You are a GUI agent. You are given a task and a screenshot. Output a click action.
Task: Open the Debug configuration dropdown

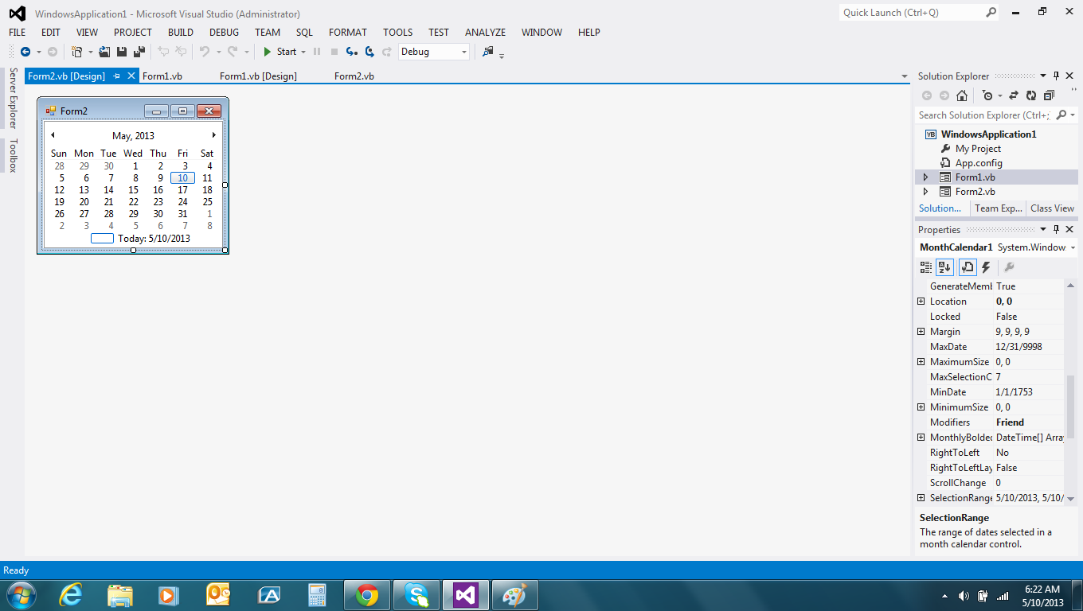(464, 52)
